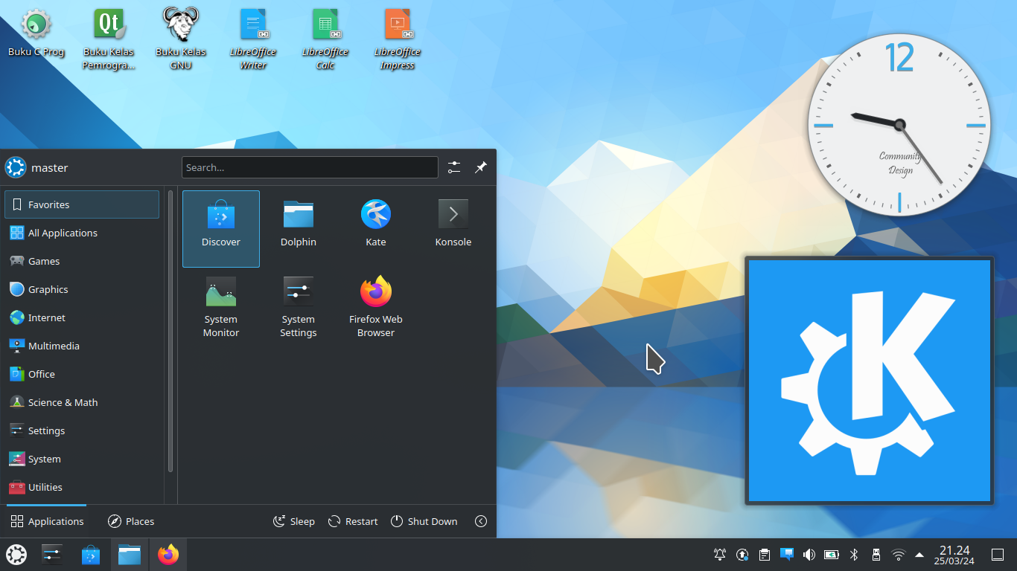Image resolution: width=1017 pixels, height=571 pixels.
Task: Pin the application launcher open
Action: pos(481,167)
